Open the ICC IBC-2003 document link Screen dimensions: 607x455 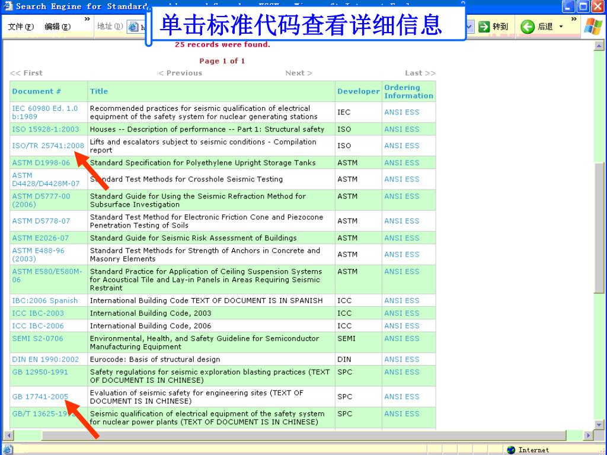tap(38, 313)
